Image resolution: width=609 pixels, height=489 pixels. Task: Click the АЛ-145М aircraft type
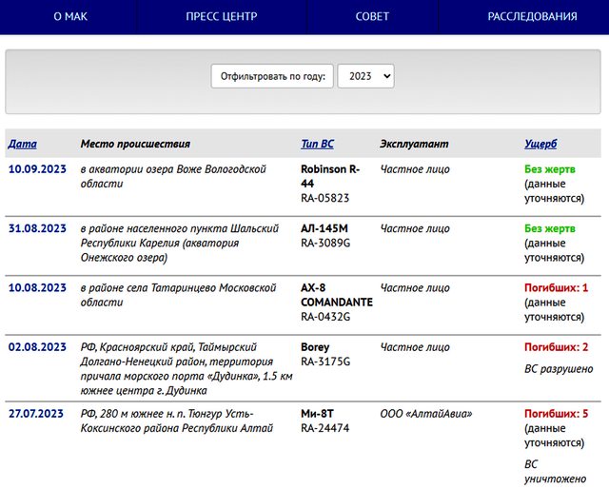[x=324, y=228]
